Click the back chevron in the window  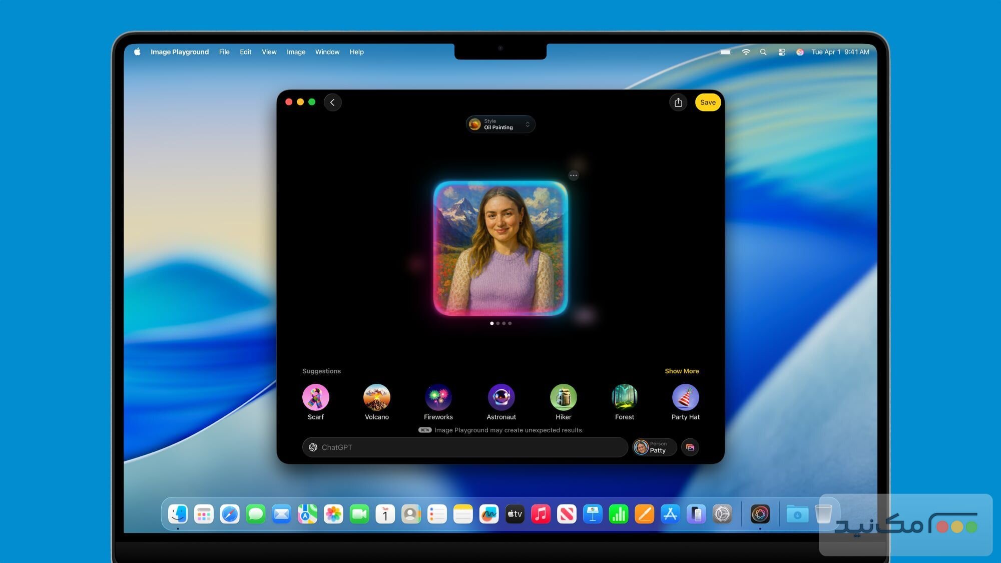coord(332,102)
